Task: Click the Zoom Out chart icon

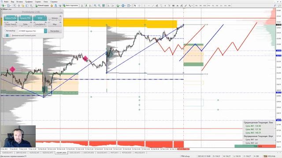Action: [x=99, y=6]
